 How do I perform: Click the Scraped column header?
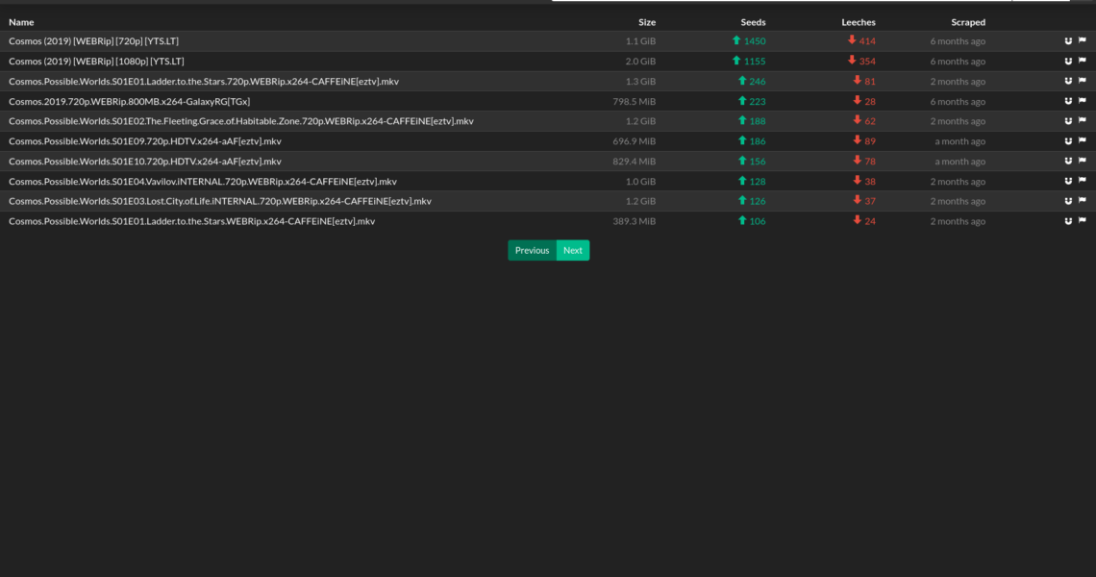967,22
